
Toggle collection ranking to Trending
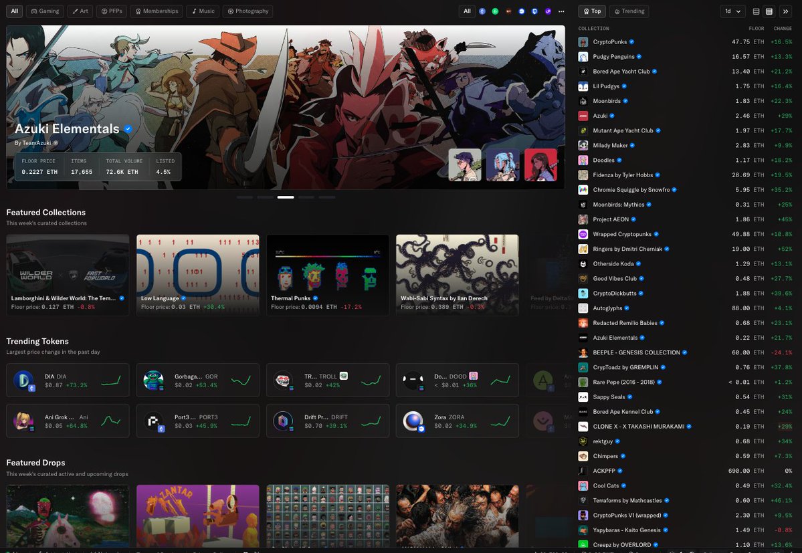pyautogui.click(x=629, y=11)
